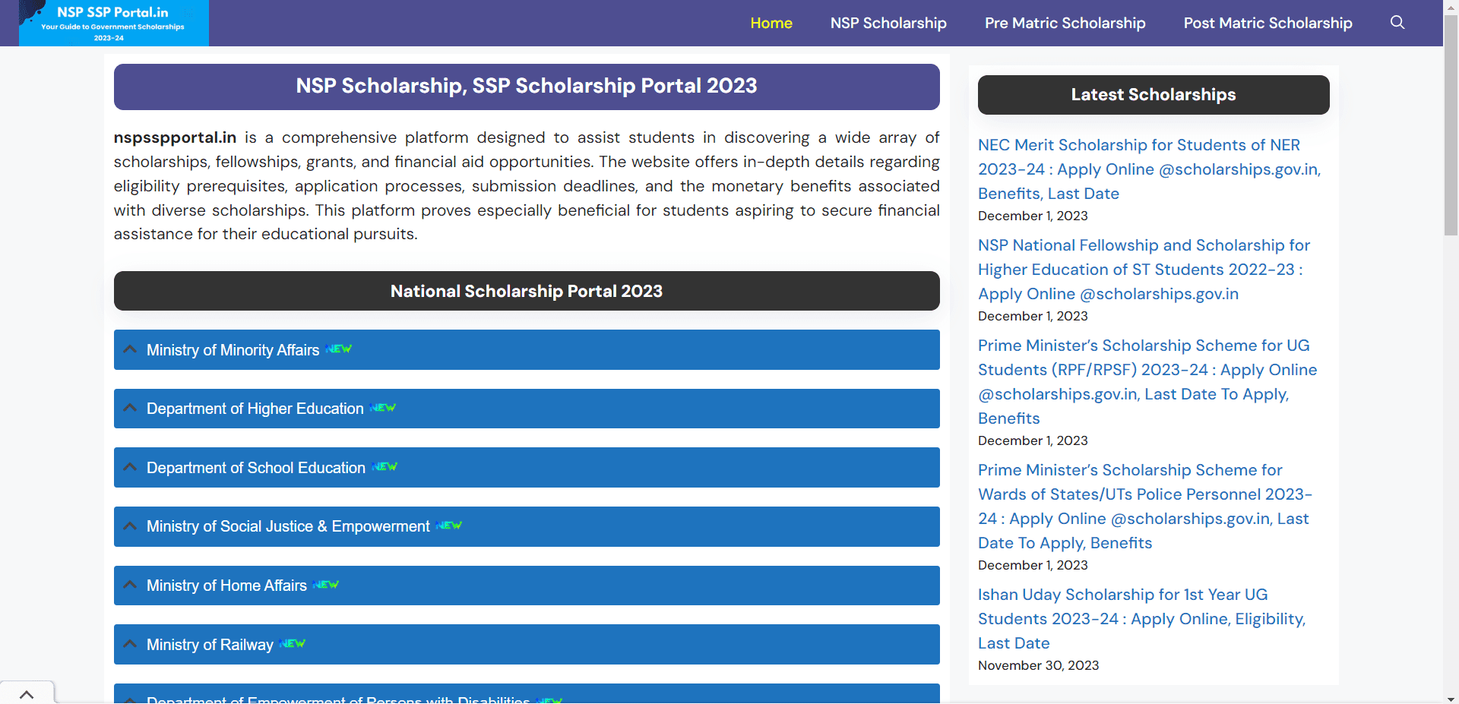The width and height of the screenshot is (1459, 704).
Task: Click NEW badge beside Department of School Education
Action: tap(385, 467)
